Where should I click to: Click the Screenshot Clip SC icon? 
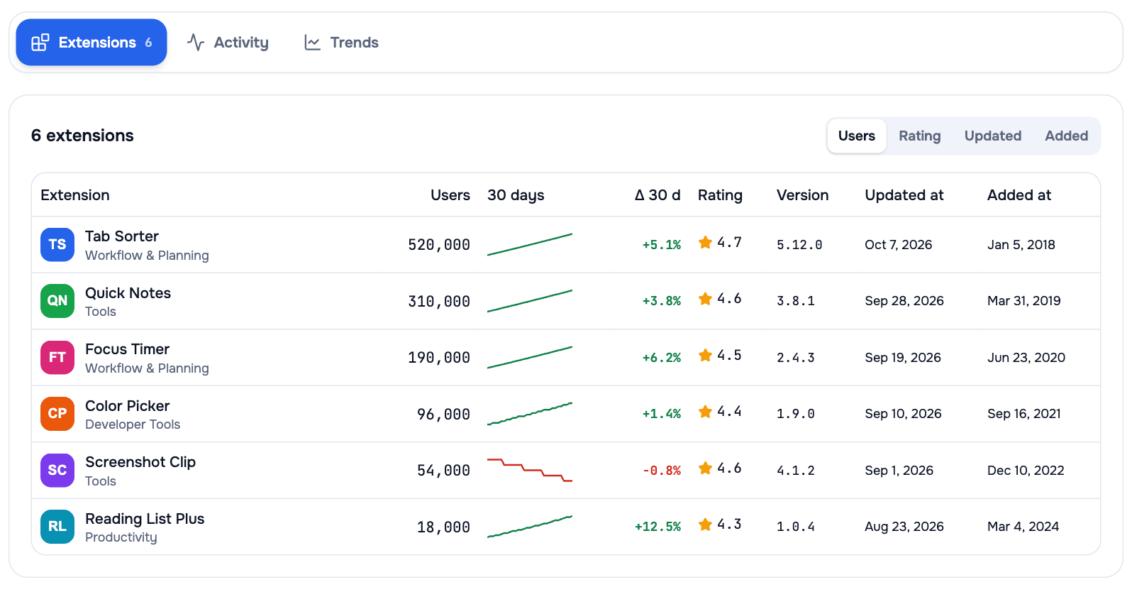(x=57, y=471)
